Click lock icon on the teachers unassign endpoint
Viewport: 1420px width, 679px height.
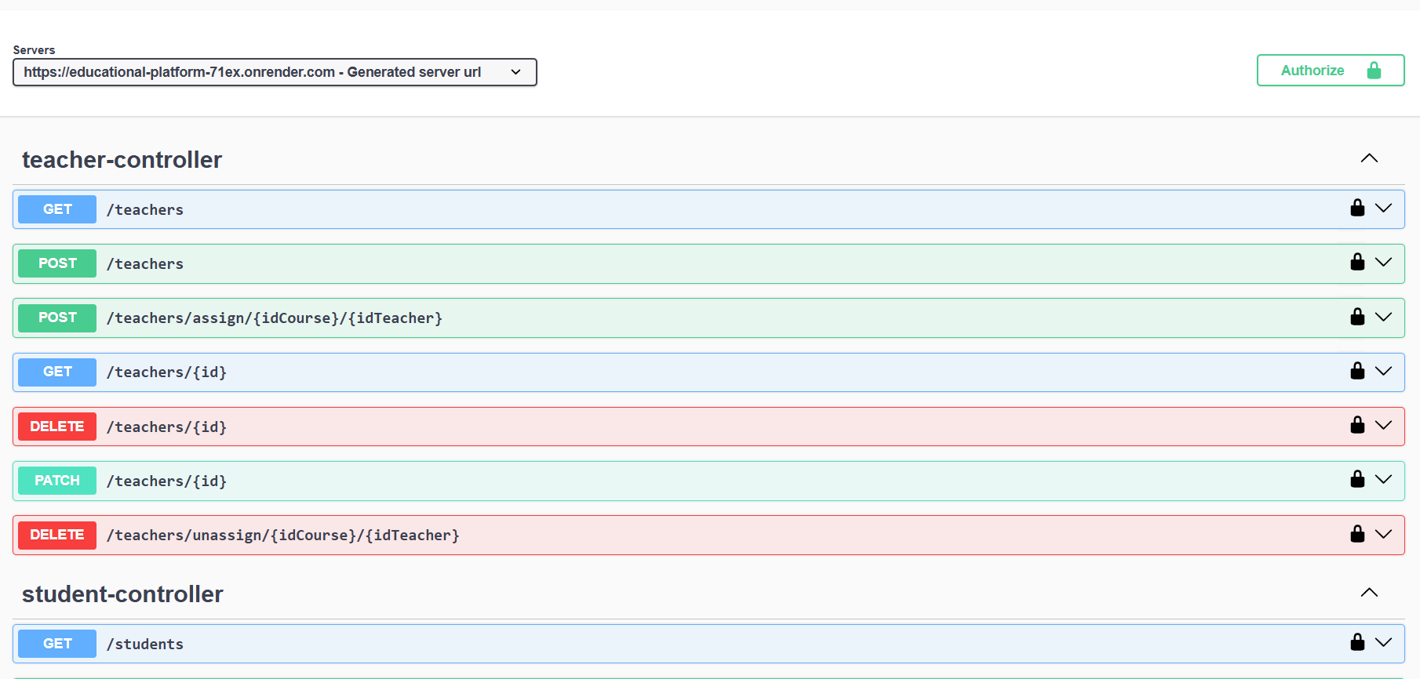click(1357, 534)
